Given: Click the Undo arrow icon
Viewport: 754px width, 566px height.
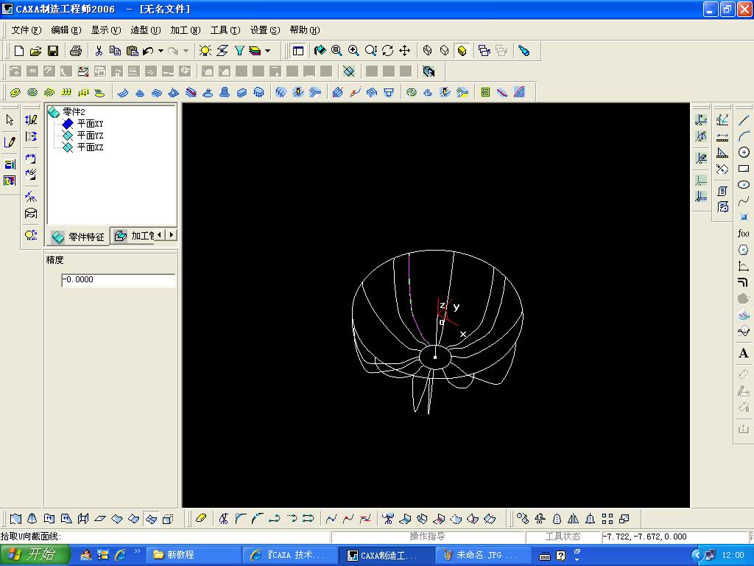Looking at the screenshot, I should (x=148, y=51).
